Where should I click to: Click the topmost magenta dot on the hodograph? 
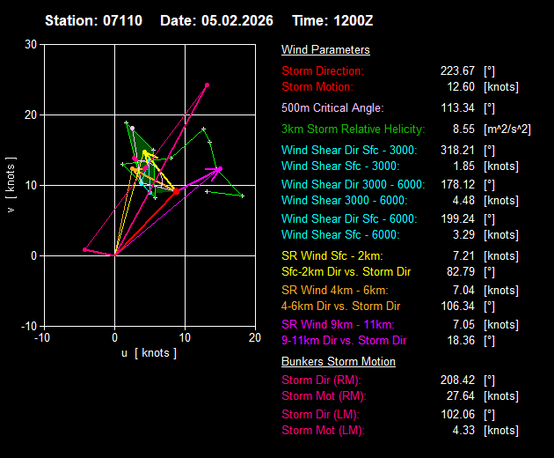207,85
